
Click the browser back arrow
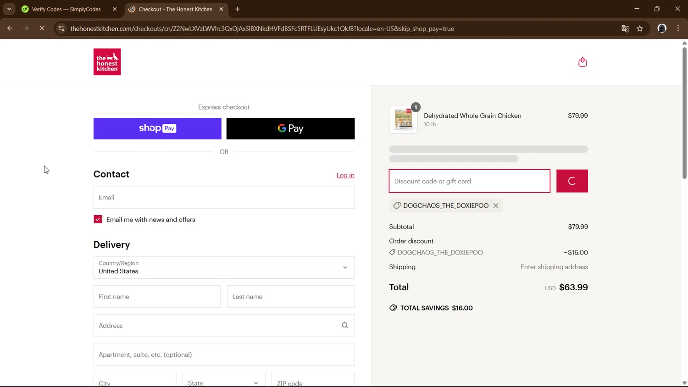10,28
